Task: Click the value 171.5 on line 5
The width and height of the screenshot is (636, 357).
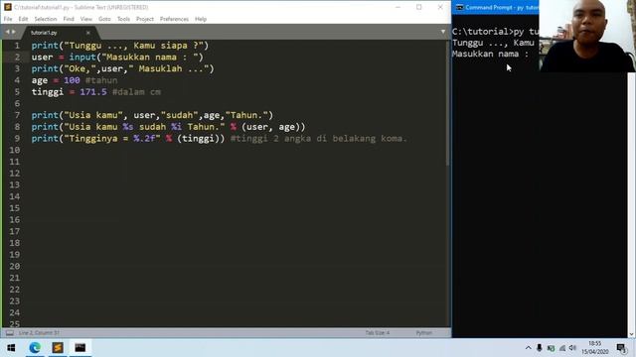Action: [93, 92]
